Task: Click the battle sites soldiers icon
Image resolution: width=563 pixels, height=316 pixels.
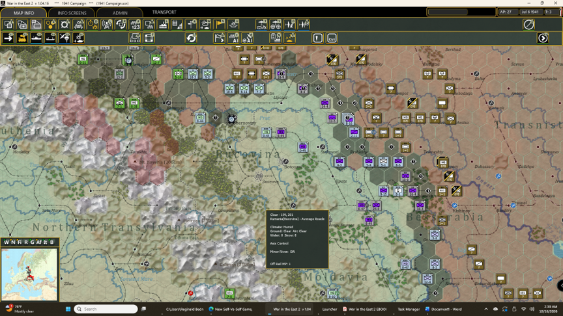Action: tap(79, 25)
